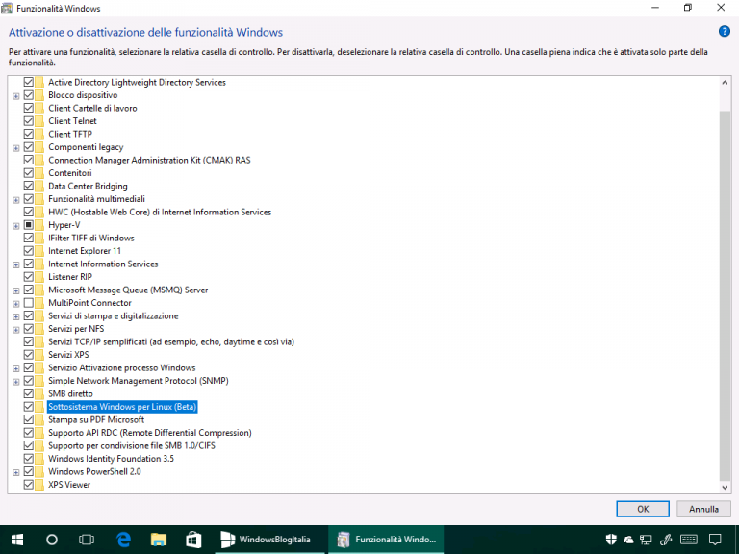Toggle Sottosistema Windows per Linux checkbox
Screen dimensions: 739x554
28,407
